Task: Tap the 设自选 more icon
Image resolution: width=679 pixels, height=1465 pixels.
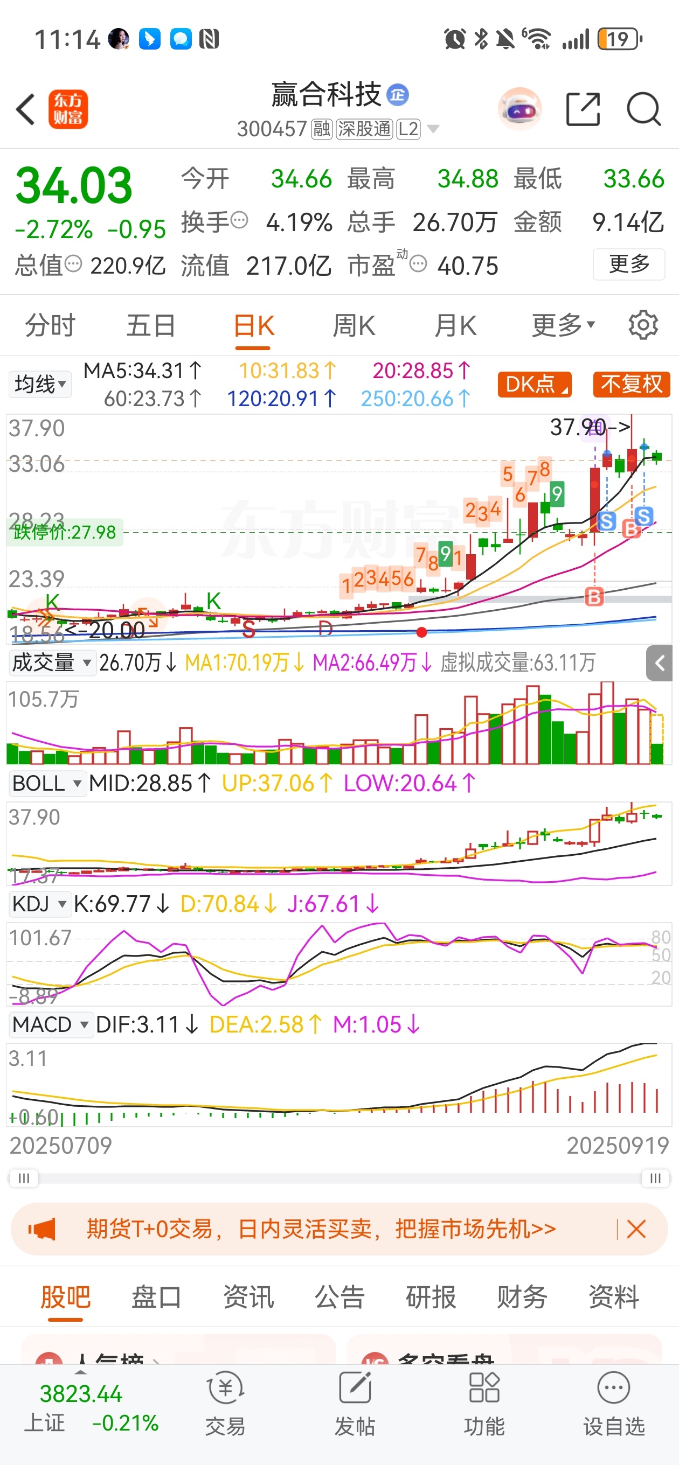Action: tap(614, 1388)
